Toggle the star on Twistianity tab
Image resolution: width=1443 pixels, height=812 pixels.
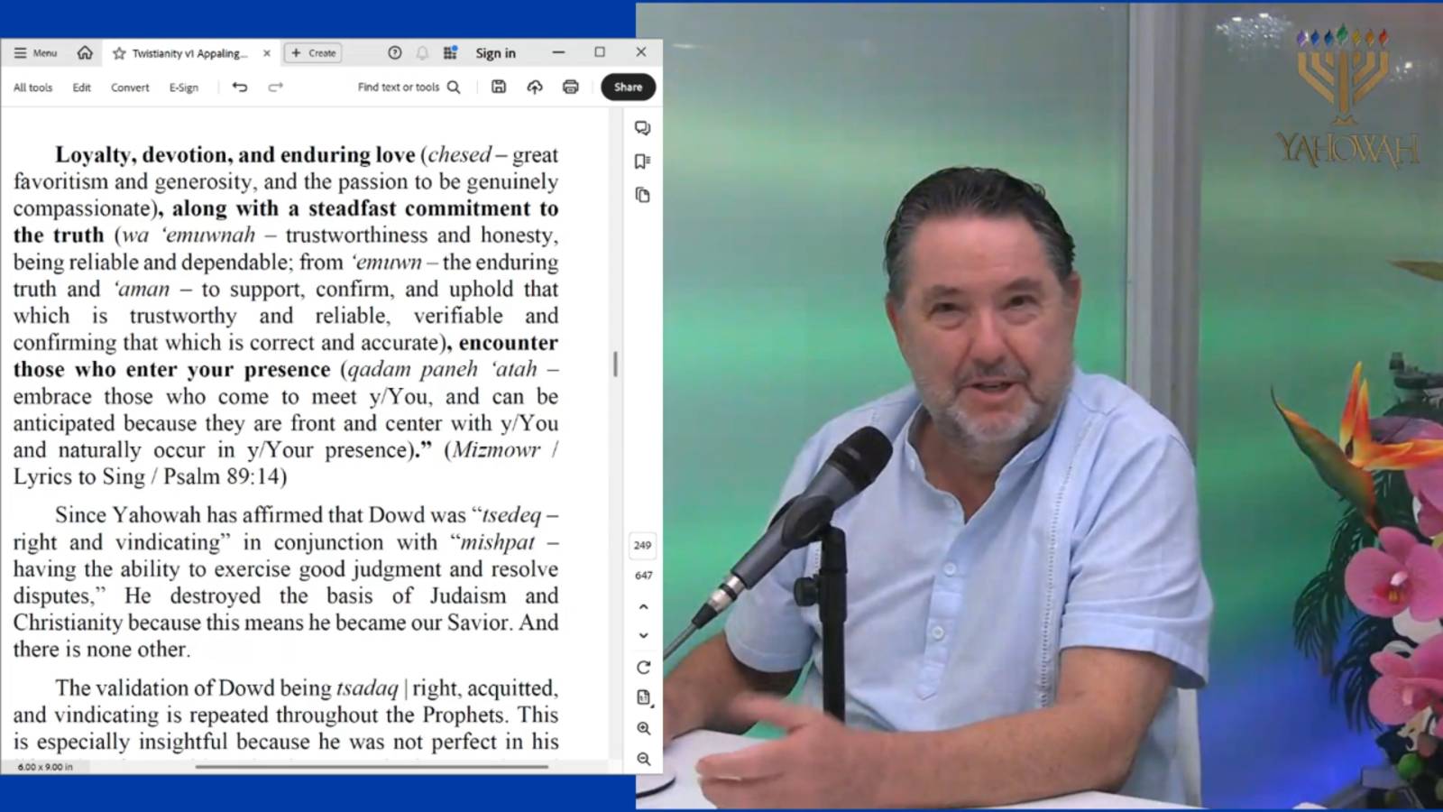[119, 53]
